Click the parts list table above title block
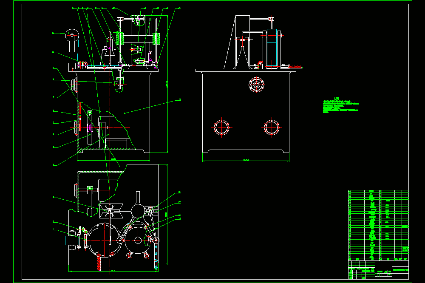Screen dimensions: 425x283 pyautogui.click(x=378, y=225)
